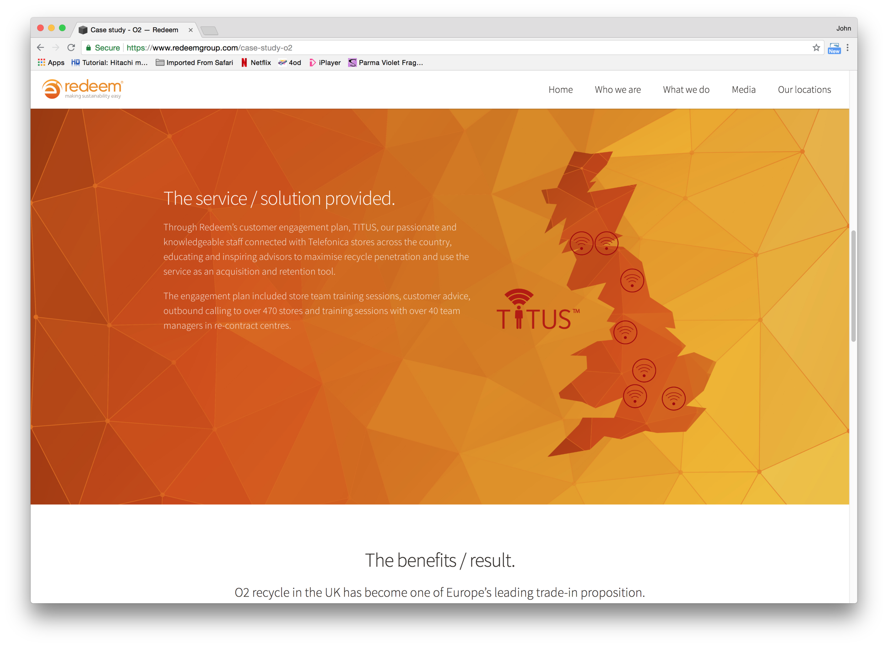Screen dimensions: 888x647
Task: Go to the Home nav link
Action: [x=561, y=90]
